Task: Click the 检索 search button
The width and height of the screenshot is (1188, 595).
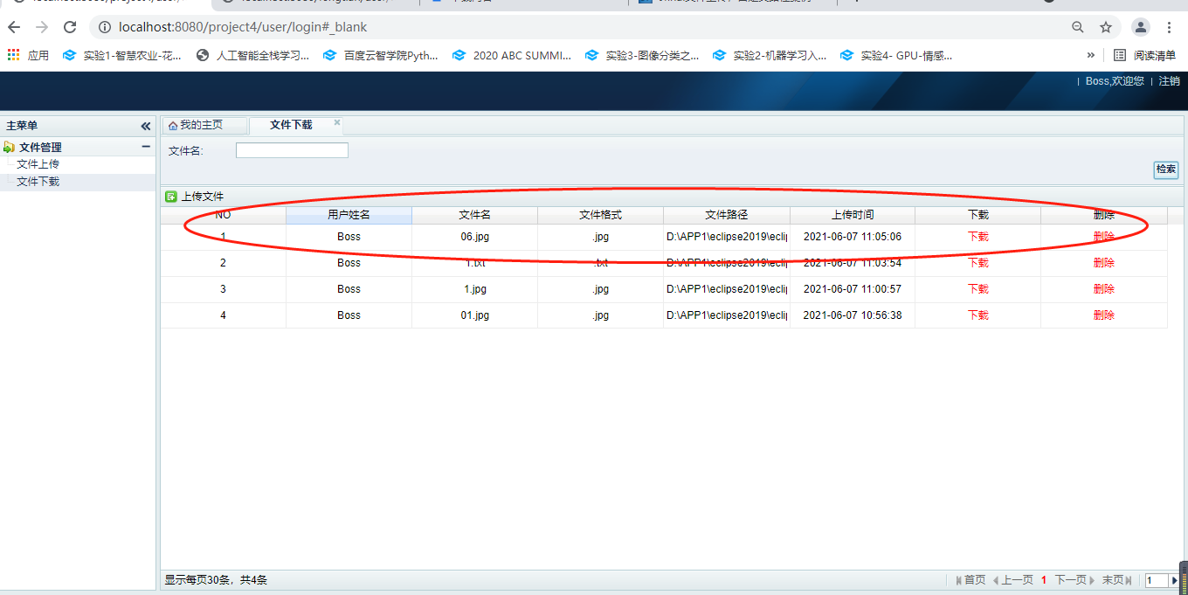Action: [1166, 170]
